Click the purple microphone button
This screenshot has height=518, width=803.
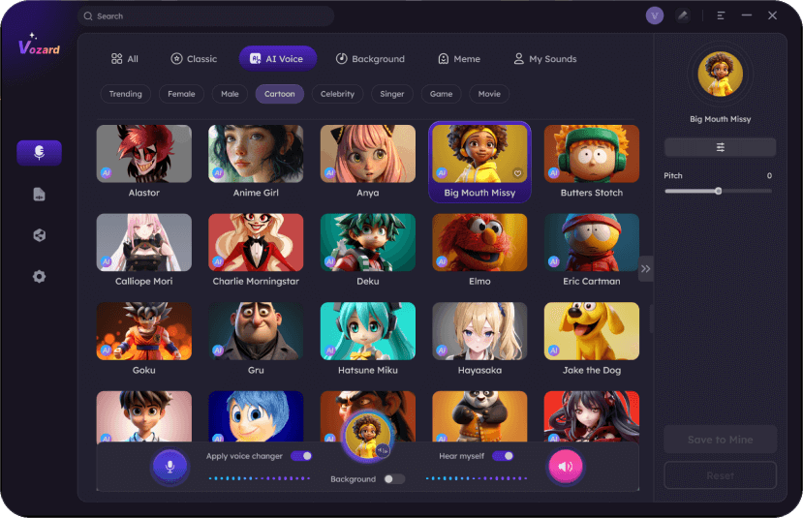(x=170, y=467)
